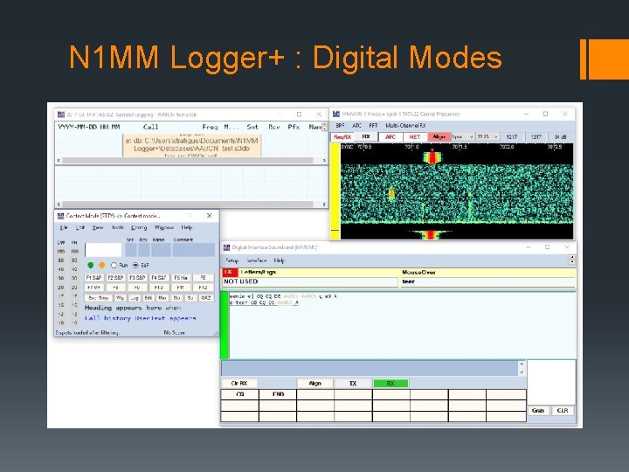Screen dimensions: 629x472
Task: Toggle the TX button in Digital Interface
Action: click(x=353, y=384)
